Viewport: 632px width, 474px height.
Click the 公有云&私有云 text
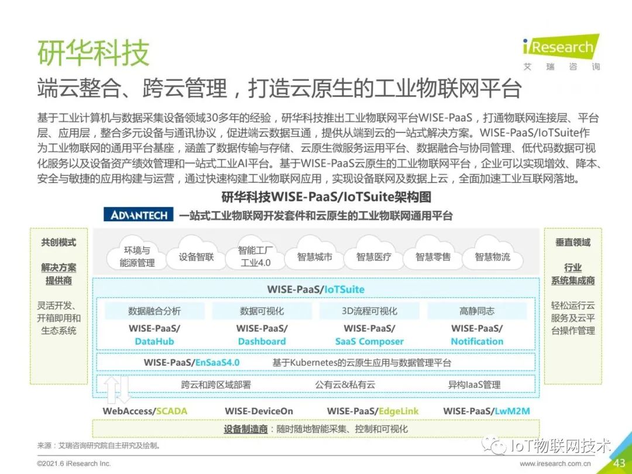[345, 384]
